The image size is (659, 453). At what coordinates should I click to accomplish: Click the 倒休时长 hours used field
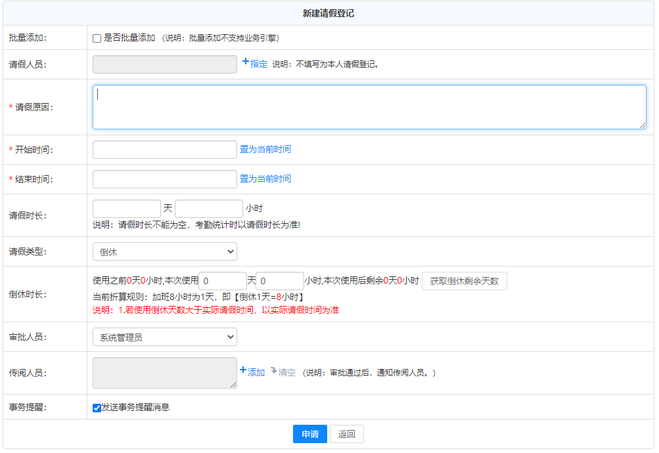click(280, 281)
